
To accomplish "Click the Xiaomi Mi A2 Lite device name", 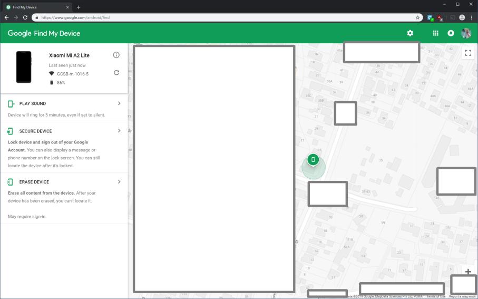I will [x=69, y=55].
